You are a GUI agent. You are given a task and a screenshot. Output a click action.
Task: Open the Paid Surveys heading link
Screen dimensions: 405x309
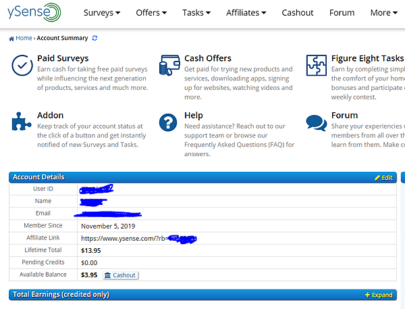point(63,58)
